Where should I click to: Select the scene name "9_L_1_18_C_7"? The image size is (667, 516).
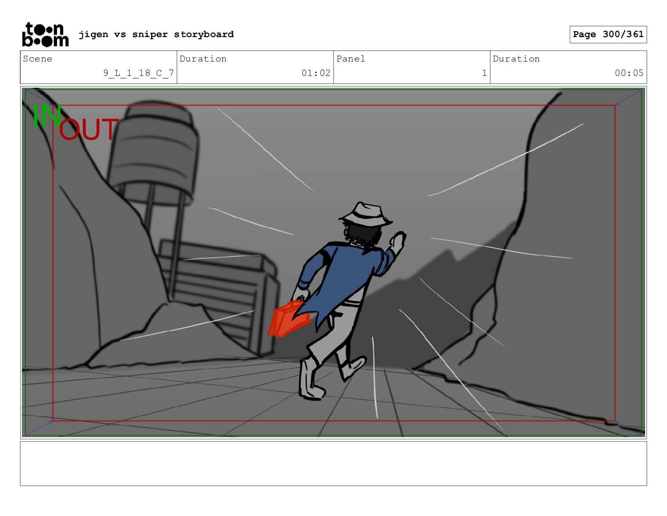point(139,73)
